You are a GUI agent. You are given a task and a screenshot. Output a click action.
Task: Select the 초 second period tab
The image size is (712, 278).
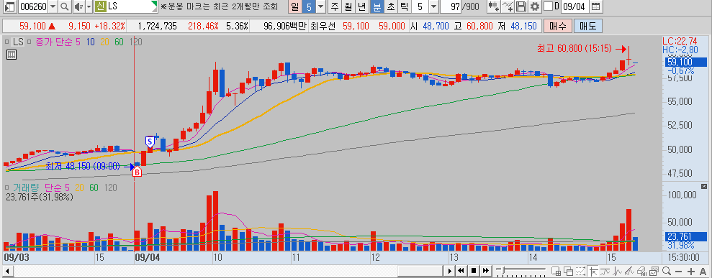click(390, 6)
